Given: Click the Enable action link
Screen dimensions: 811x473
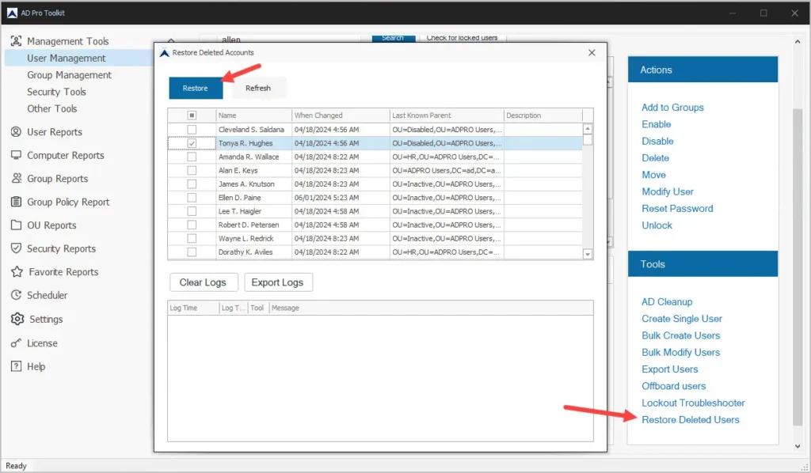Looking at the screenshot, I should (656, 124).
